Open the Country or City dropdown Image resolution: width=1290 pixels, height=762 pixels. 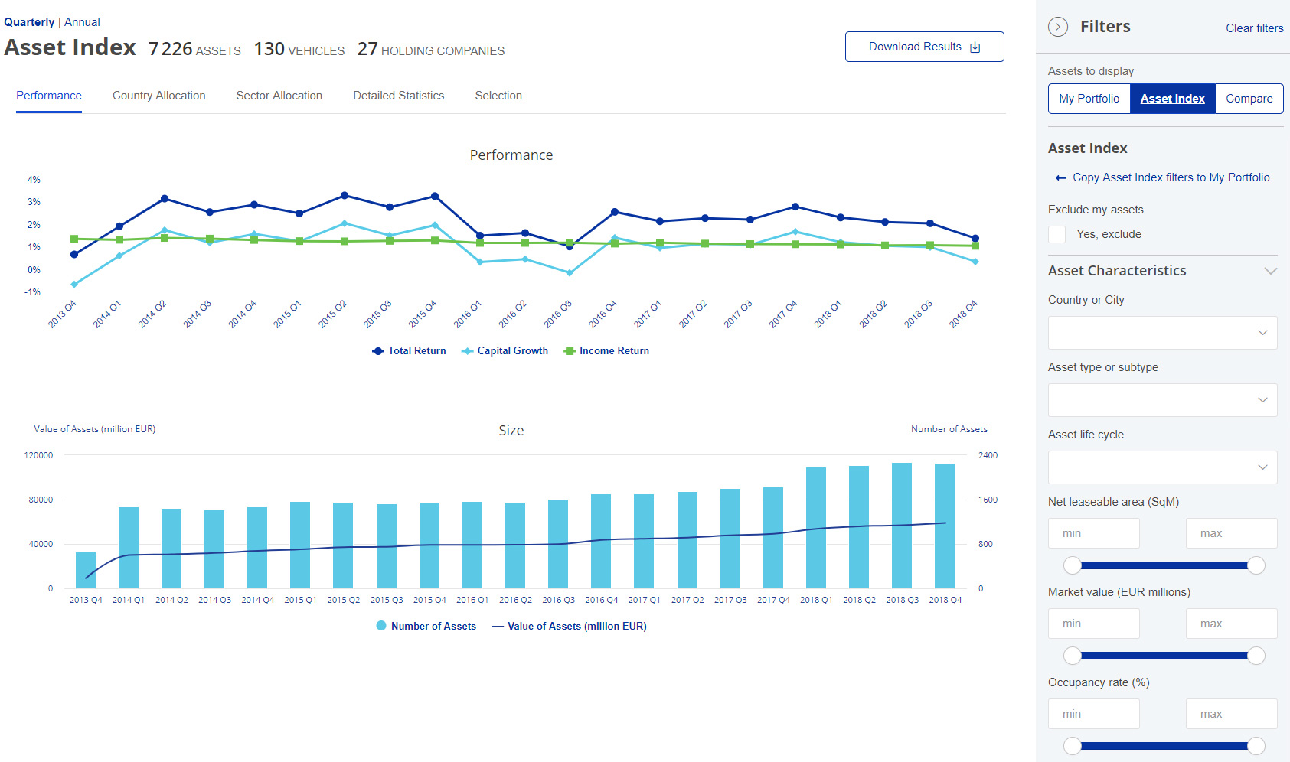1162,333
